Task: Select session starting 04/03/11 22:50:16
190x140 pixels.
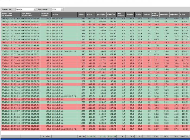Action: pyautogui.click(x=95, y=27)
